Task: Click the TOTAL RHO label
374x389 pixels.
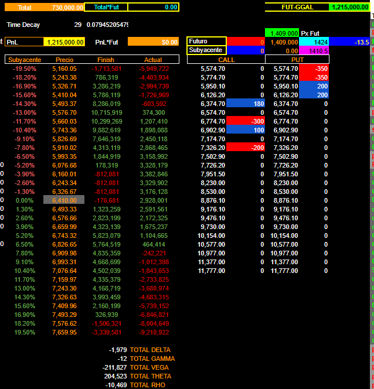Action: pos(147,385)
